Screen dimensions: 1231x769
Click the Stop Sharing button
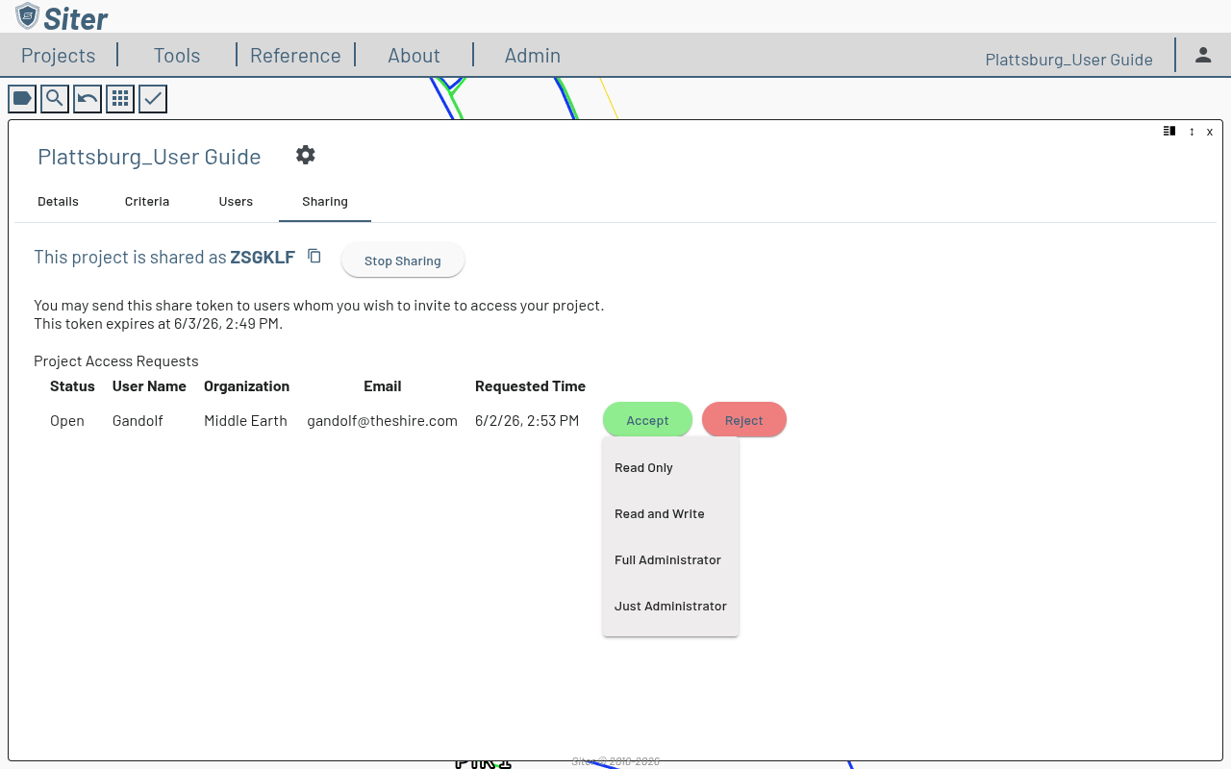403,260
